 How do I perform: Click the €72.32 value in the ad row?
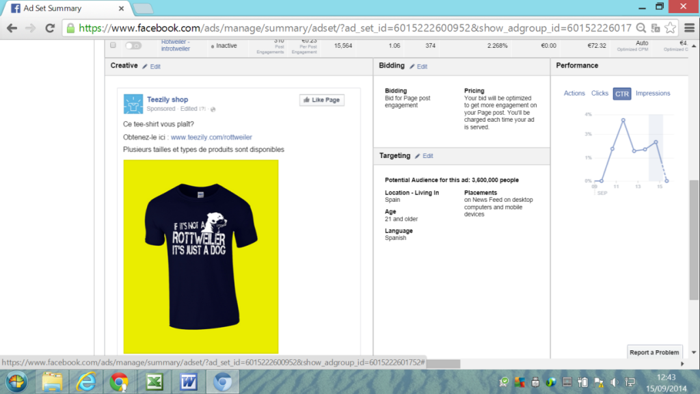(597, 46)
